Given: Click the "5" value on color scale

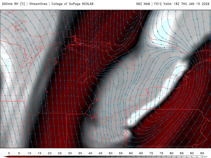Looking at the screenshot, I should (x=19, y=153).
